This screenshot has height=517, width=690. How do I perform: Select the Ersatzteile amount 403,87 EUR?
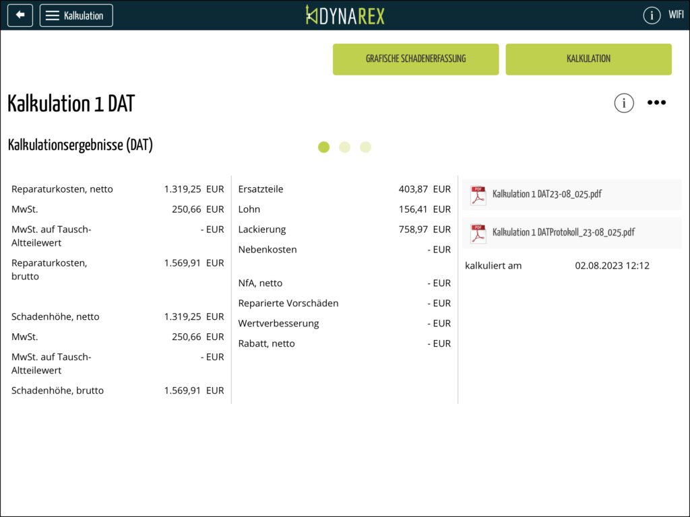(x=424, y=189)
